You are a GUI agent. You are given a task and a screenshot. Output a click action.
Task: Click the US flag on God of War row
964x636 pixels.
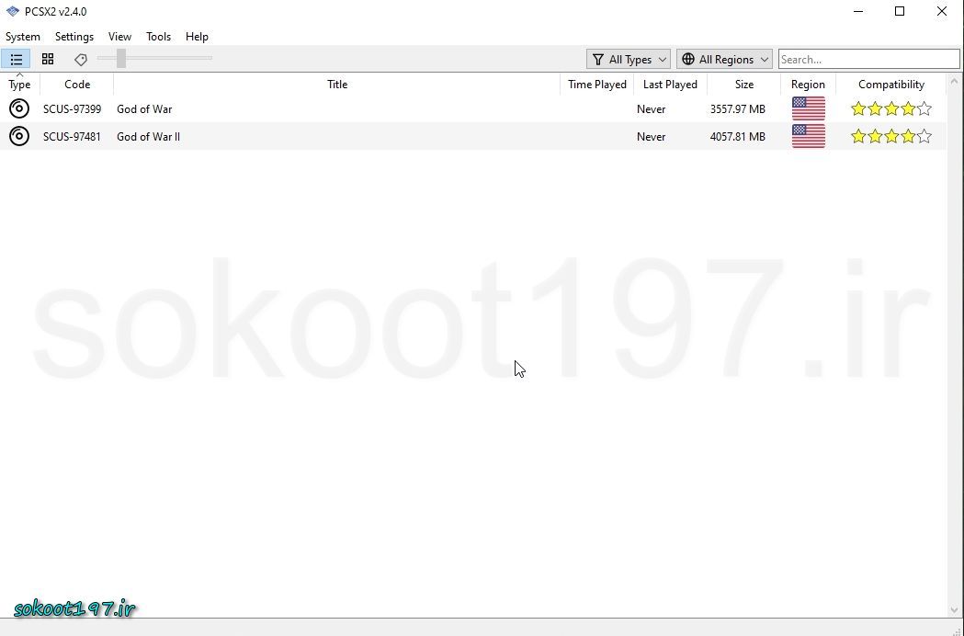[808, 109]
